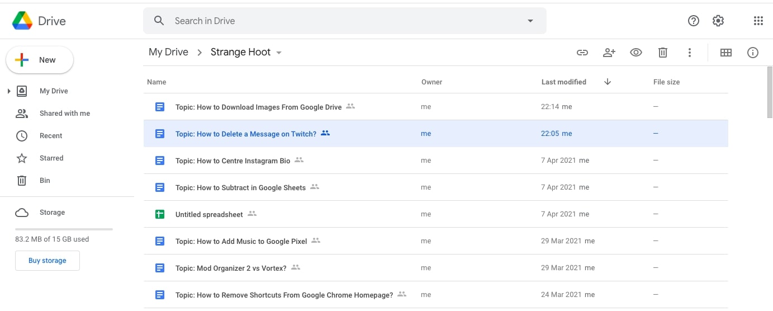Toggle the View details info panel

pos(753,53)
